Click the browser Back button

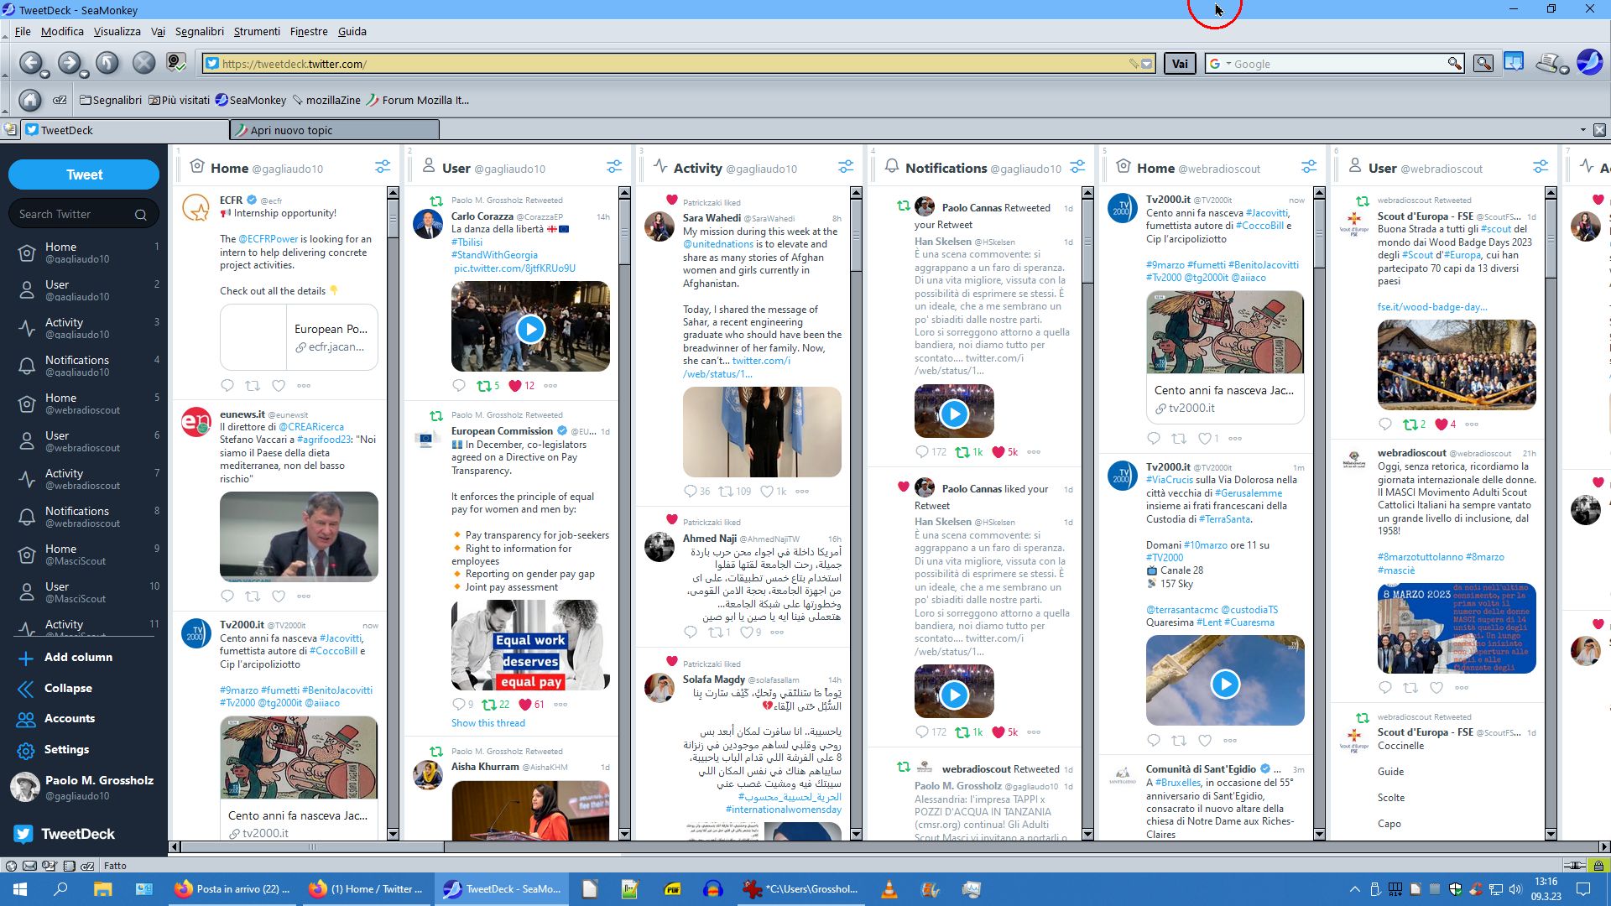tap(31, 63)
